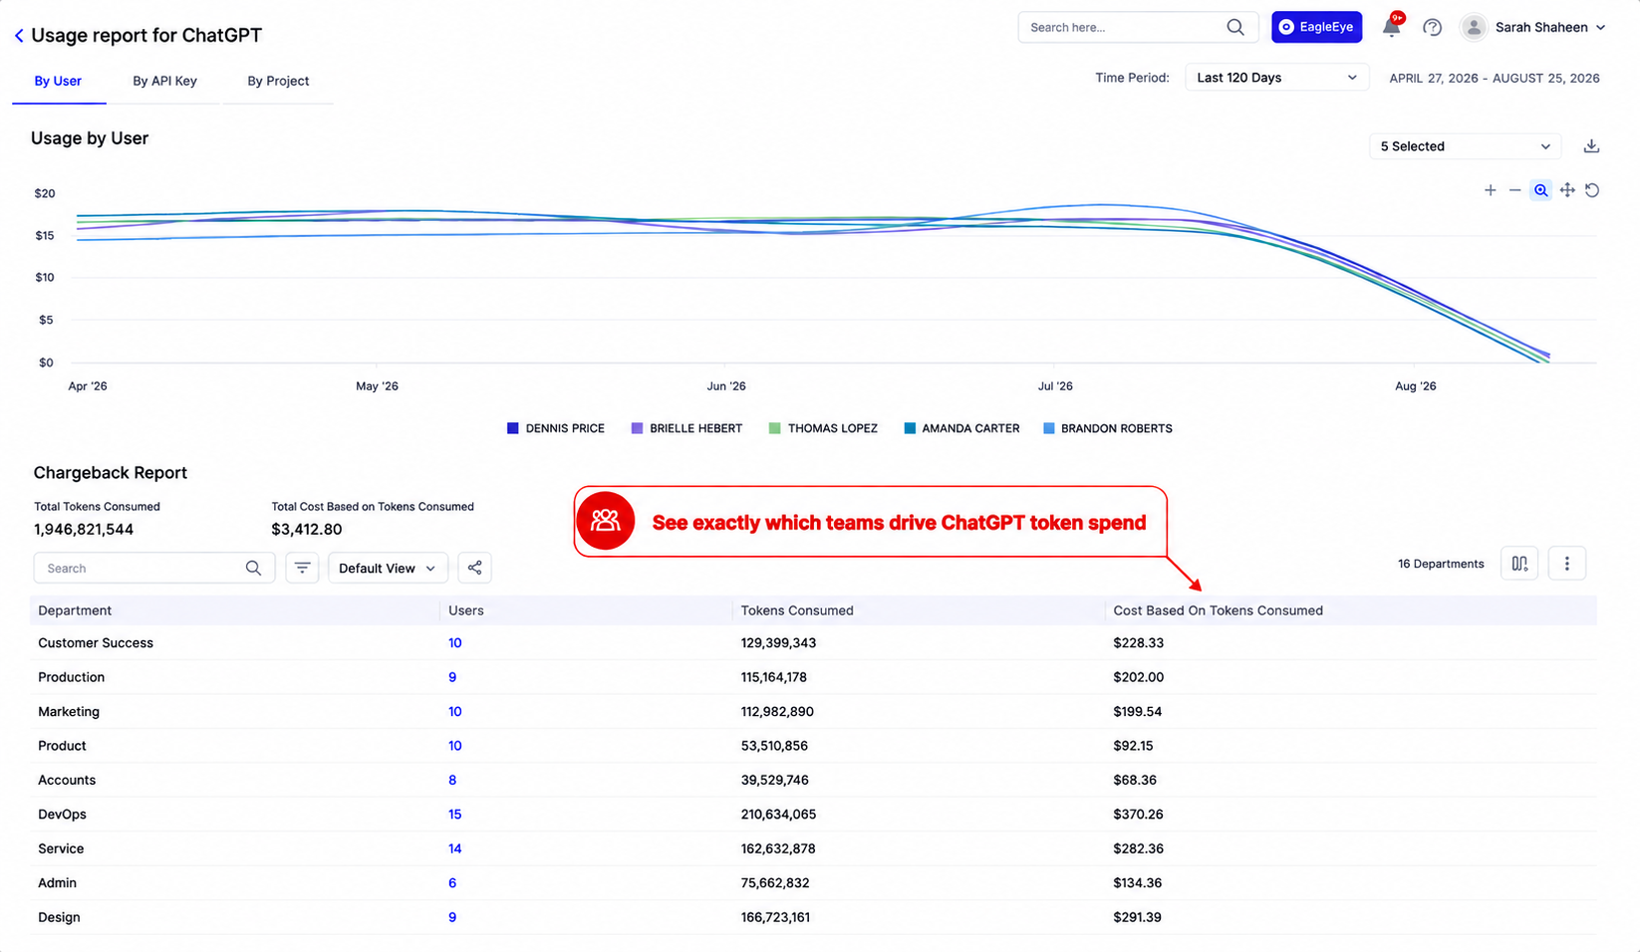Click the top Search here field
The image size is (1640, 952).
(x=1138, y=27)
